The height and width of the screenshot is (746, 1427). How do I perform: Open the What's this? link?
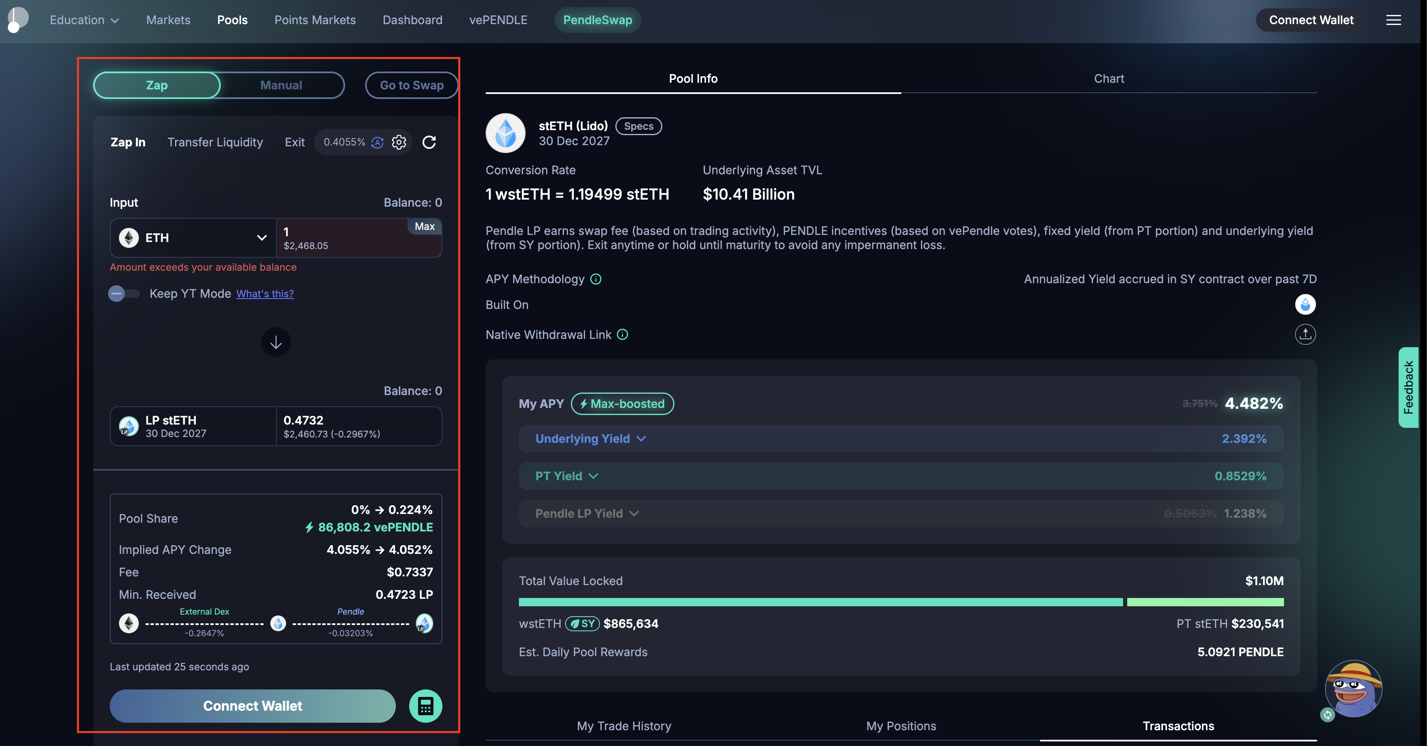(265, 294)
